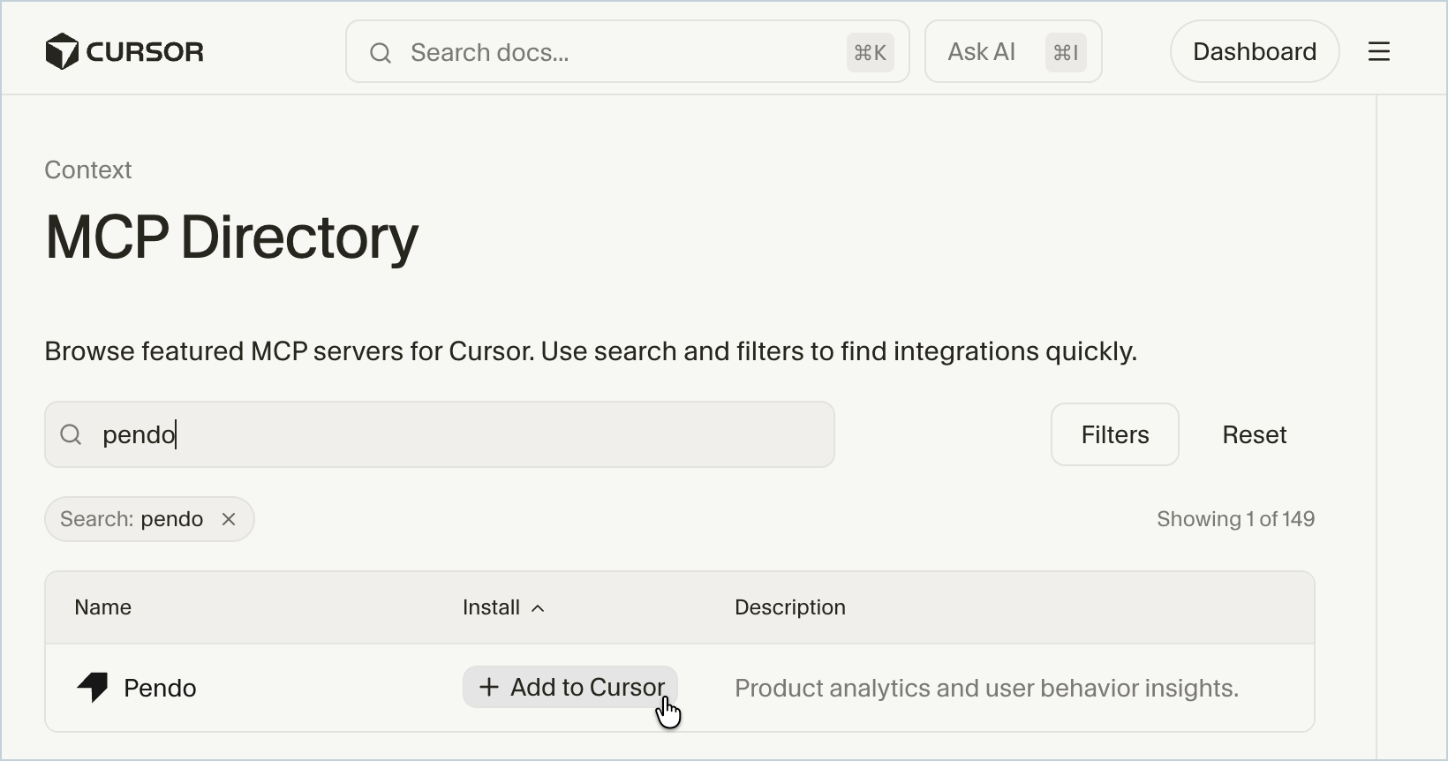This screenshot has height=761, width=1448.
Task: Click the Cursor logo
Action: 124,52
